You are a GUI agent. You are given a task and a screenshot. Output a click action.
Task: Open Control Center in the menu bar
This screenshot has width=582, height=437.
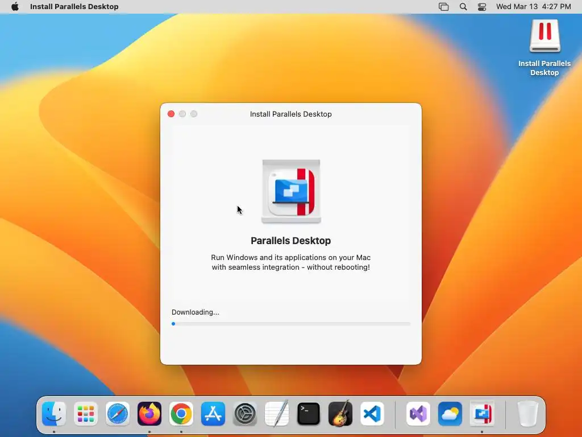pos(482,7)
